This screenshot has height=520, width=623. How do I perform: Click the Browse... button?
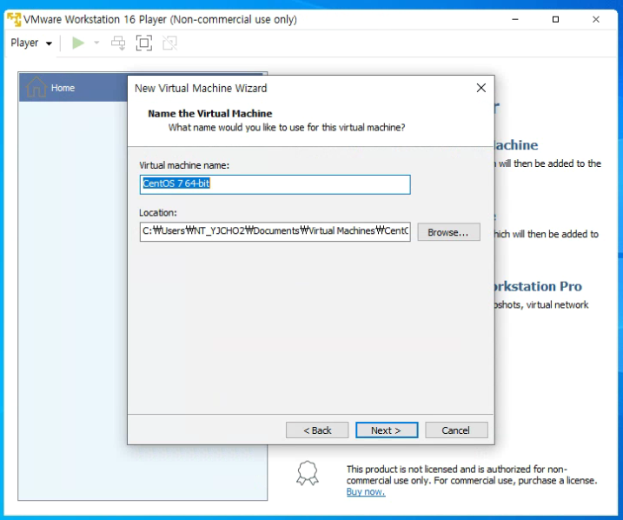point(448,232)
